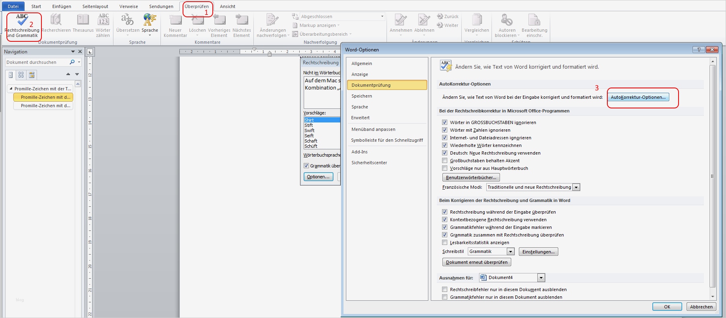Switch to the Einfügen tab
Image resolution: width=726 pixels, height=318 pixels.
point(62,6)
